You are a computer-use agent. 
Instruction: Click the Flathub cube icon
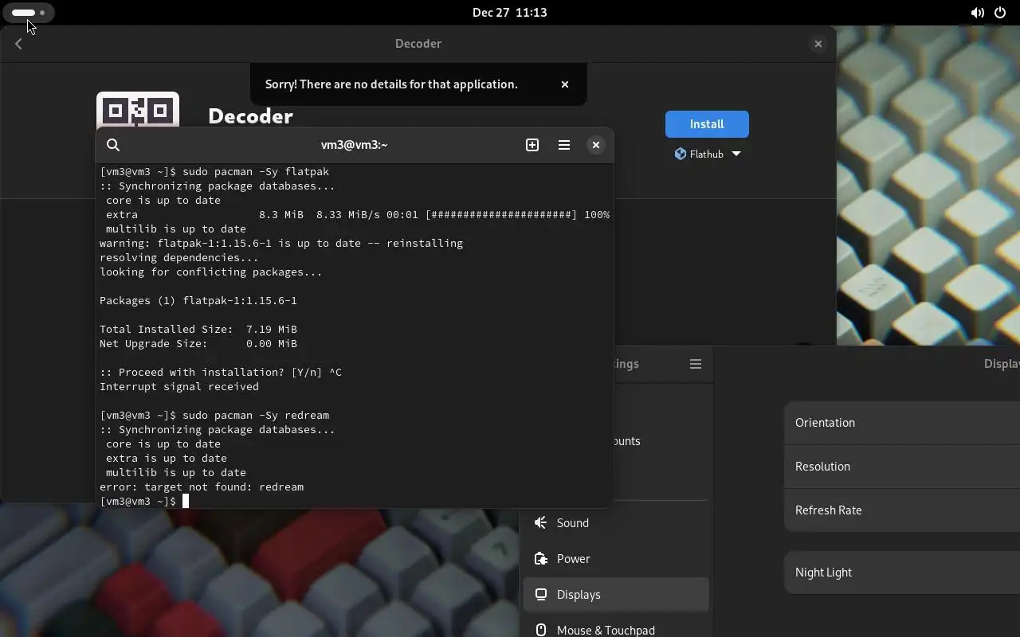click(681, 154)
